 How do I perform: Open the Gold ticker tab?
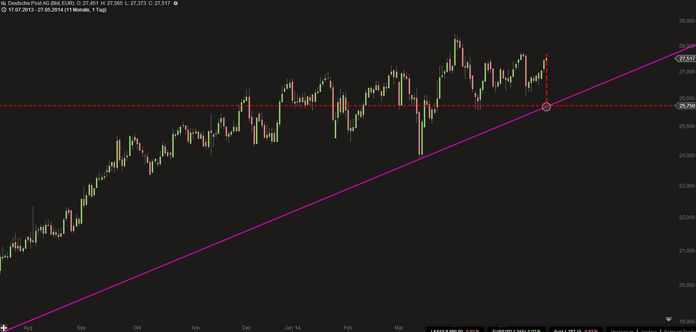pos(575,330)
